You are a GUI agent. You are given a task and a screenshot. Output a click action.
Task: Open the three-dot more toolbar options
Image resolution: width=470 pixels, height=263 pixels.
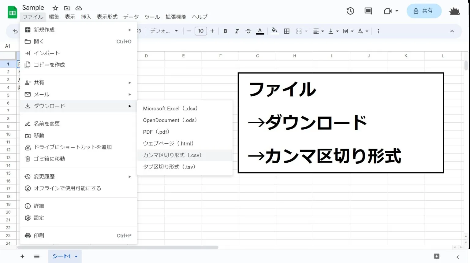click(378, 31)
